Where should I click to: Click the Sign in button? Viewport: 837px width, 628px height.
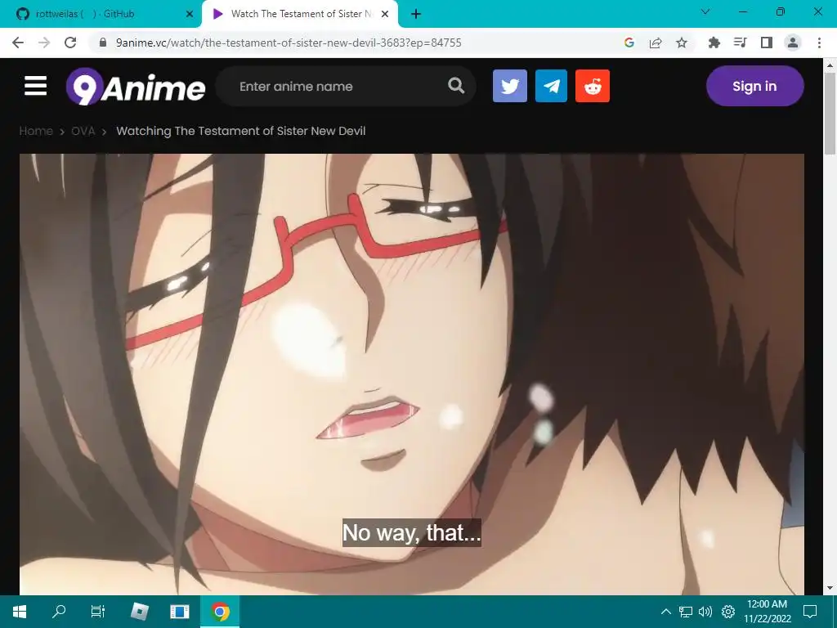pos(754,86)
